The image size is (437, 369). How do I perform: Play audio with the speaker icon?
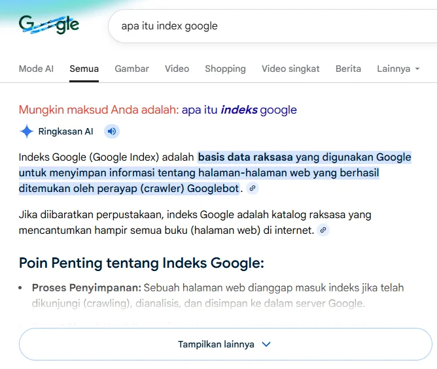[112, 131]
